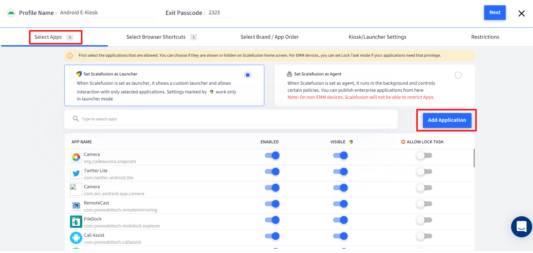Click package name com.promobitech.callassist

113,242
